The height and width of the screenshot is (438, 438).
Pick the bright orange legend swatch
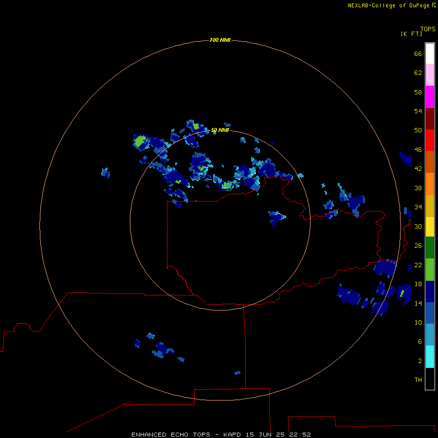430,184
